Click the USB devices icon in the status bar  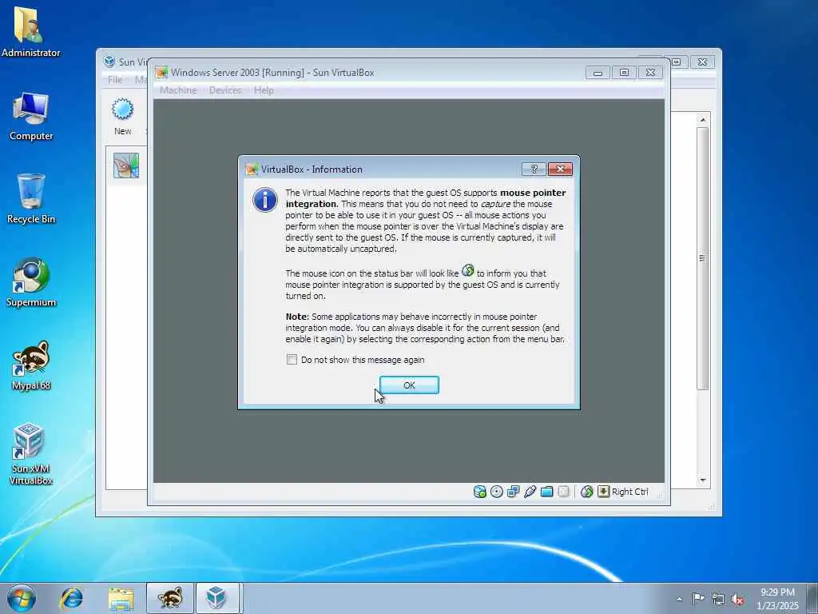tap(530, 492)
